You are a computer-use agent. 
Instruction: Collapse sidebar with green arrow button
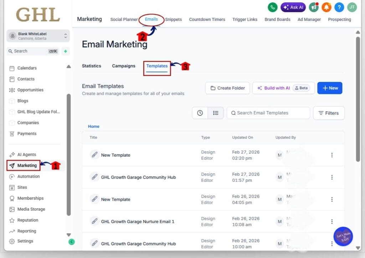coord(72,242)
